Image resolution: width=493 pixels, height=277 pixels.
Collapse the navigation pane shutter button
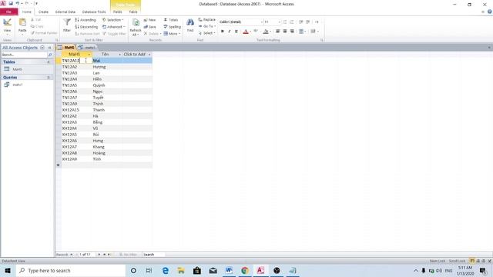point(49,48)
